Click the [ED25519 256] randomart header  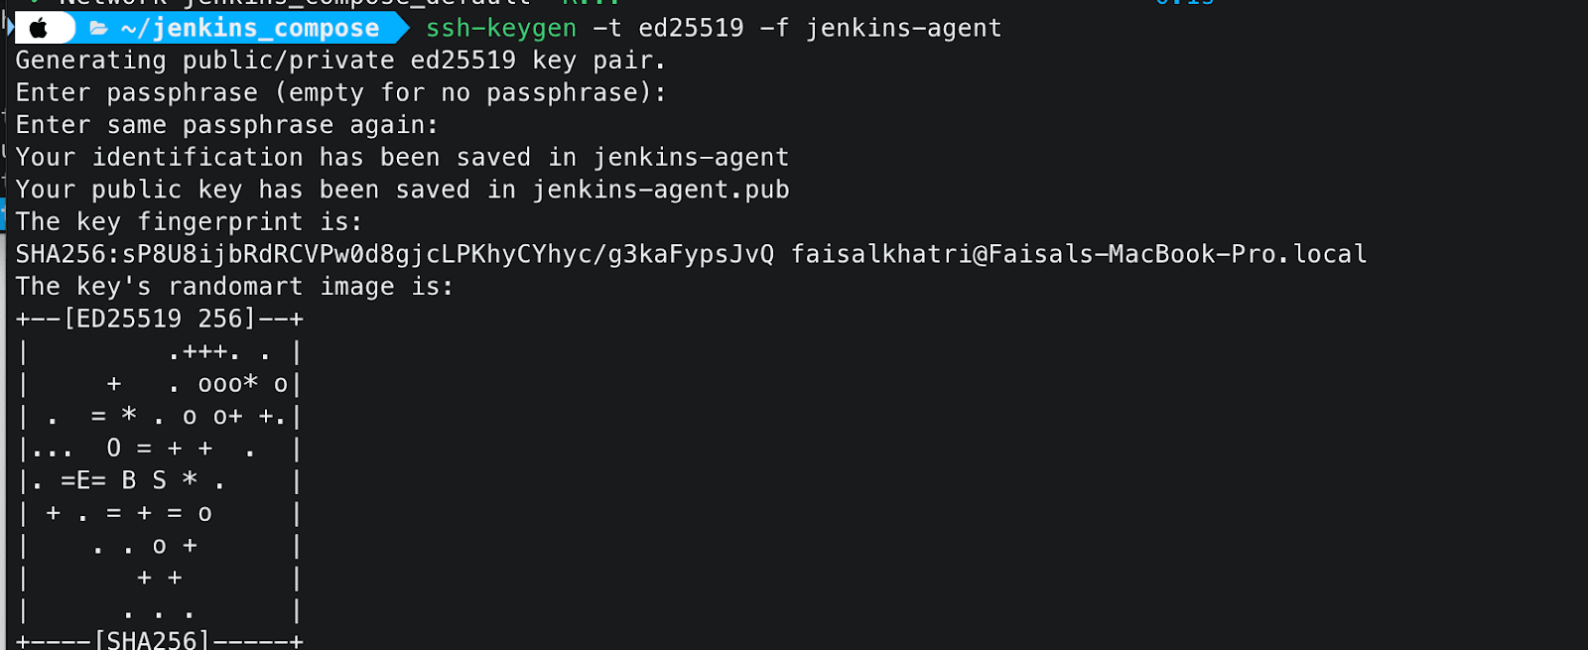pos(160,319)
